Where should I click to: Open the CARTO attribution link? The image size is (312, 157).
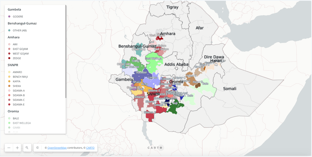click(x=90, y=148)
